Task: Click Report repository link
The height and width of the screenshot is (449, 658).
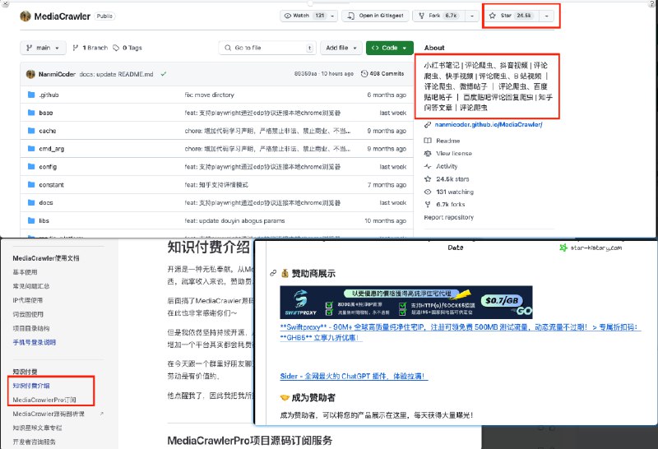Action: click(448, 217)
